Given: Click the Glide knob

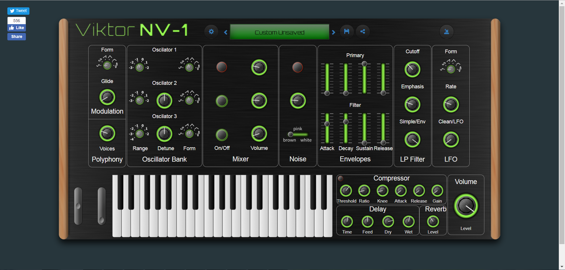Looking at the screenshot, I should click(x=107, y=97).
